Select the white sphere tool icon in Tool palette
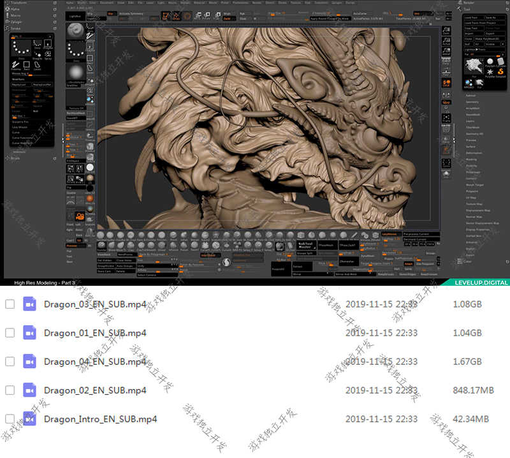The height and width of the screenshot is (458, 510). click(490, 62)
